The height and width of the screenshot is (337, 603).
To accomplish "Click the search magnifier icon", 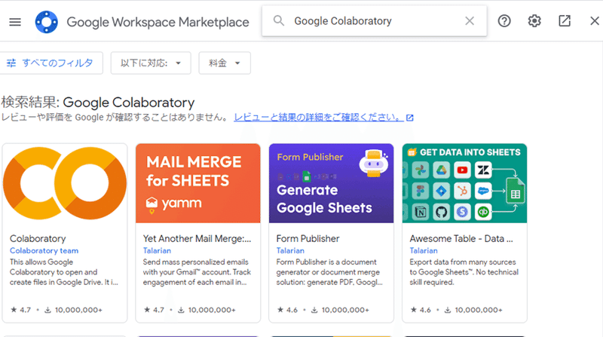I will (x=279, y=21).
